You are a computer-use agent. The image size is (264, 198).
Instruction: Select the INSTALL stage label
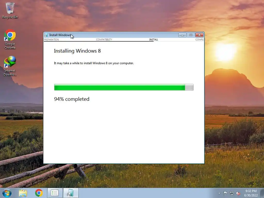pos(154,39)
